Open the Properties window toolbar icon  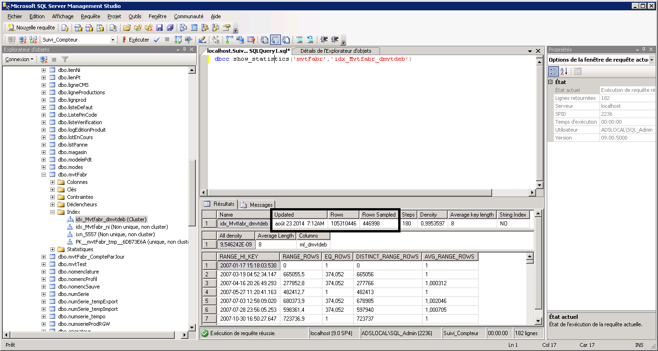point(227,28)
